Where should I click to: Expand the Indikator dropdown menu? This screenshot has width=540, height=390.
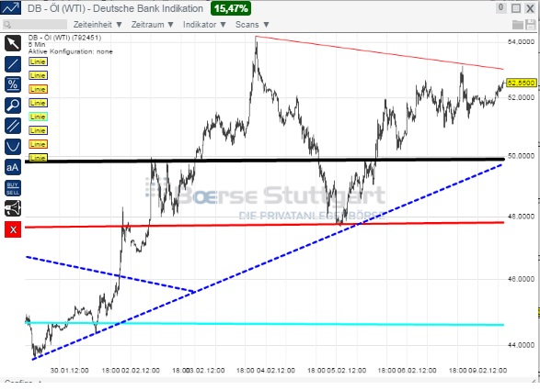point(204,25)
